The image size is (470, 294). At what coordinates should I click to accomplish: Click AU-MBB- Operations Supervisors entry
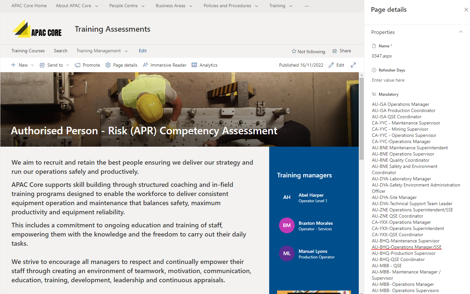[x=406, y=290]
